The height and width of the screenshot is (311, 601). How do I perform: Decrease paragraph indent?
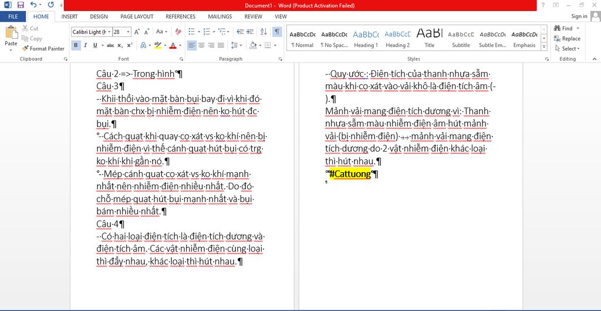point(240,32)
